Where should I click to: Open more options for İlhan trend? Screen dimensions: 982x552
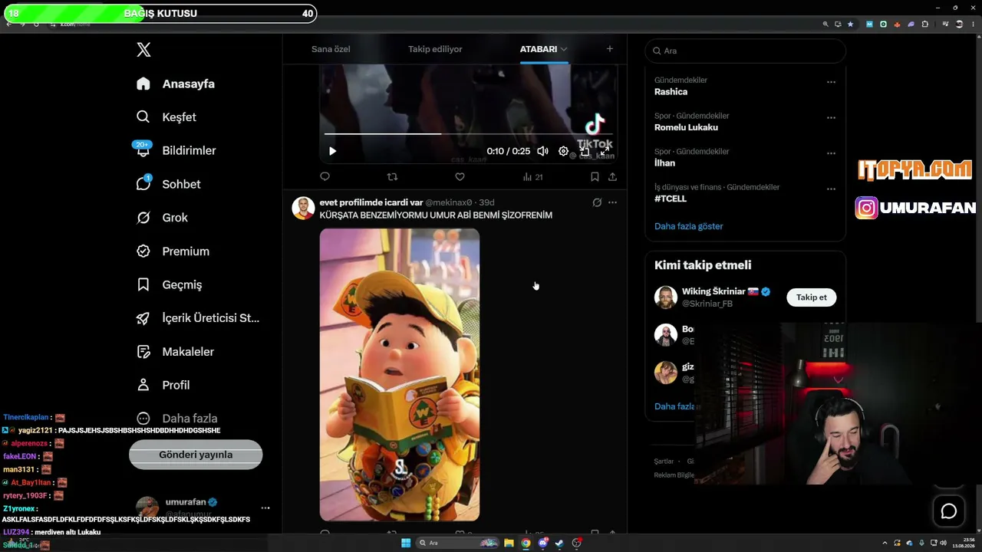point(831,153)
